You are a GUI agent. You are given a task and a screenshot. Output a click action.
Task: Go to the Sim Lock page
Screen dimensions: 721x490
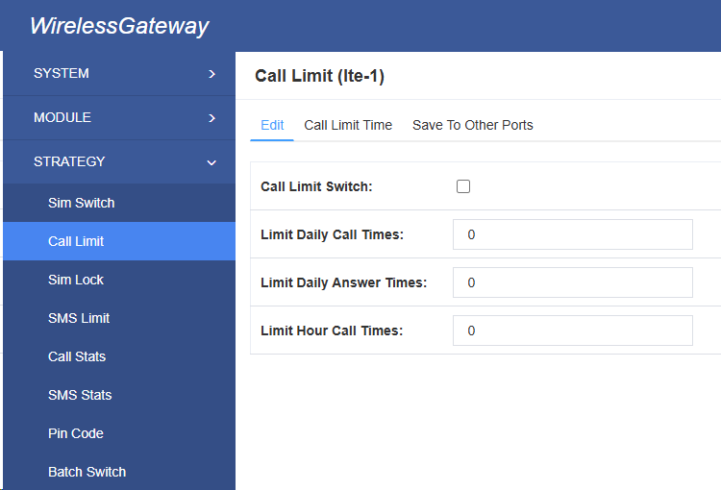(76, 280)
